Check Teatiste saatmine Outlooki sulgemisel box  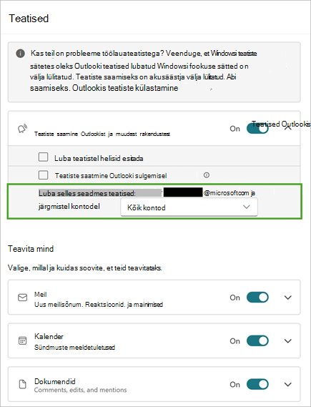tap(43, 175)
